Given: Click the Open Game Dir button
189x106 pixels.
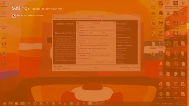Looking at the screenshot, I should (100, 62).
